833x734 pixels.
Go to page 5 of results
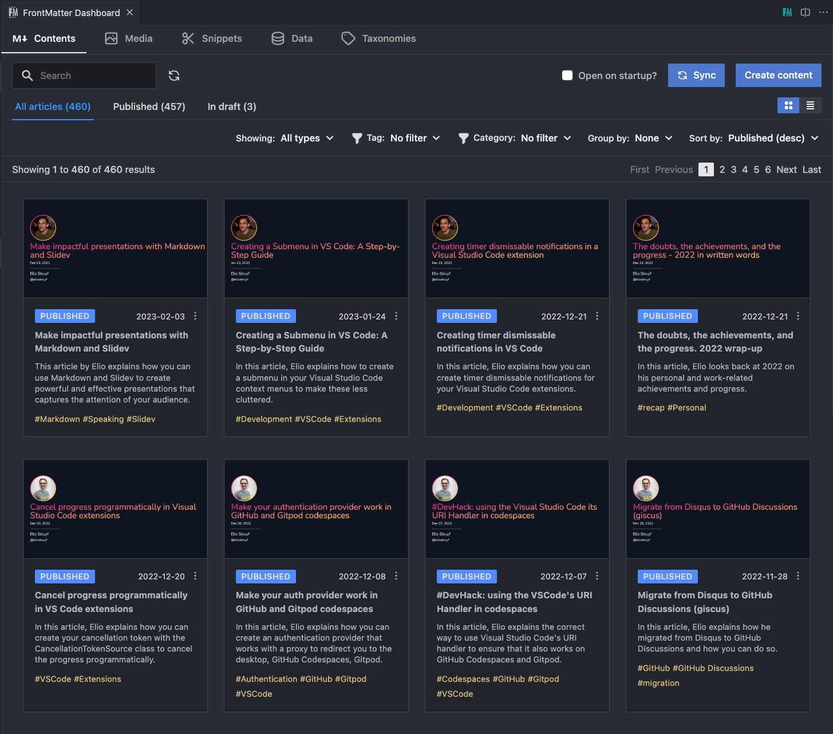pos(756,169)
